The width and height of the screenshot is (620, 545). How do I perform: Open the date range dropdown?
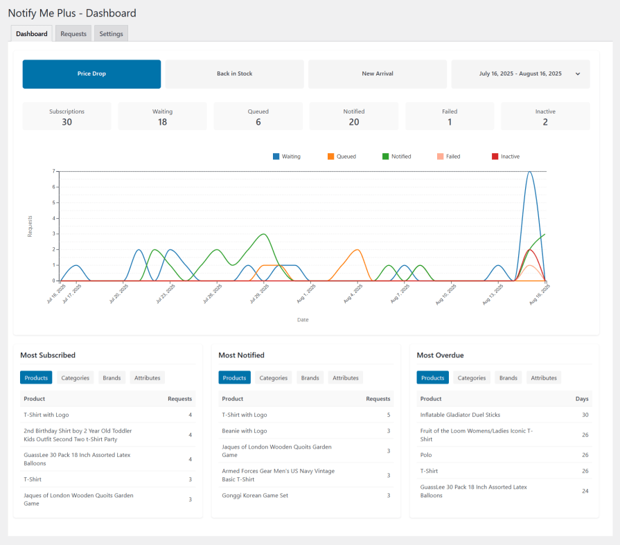[520, 74]
